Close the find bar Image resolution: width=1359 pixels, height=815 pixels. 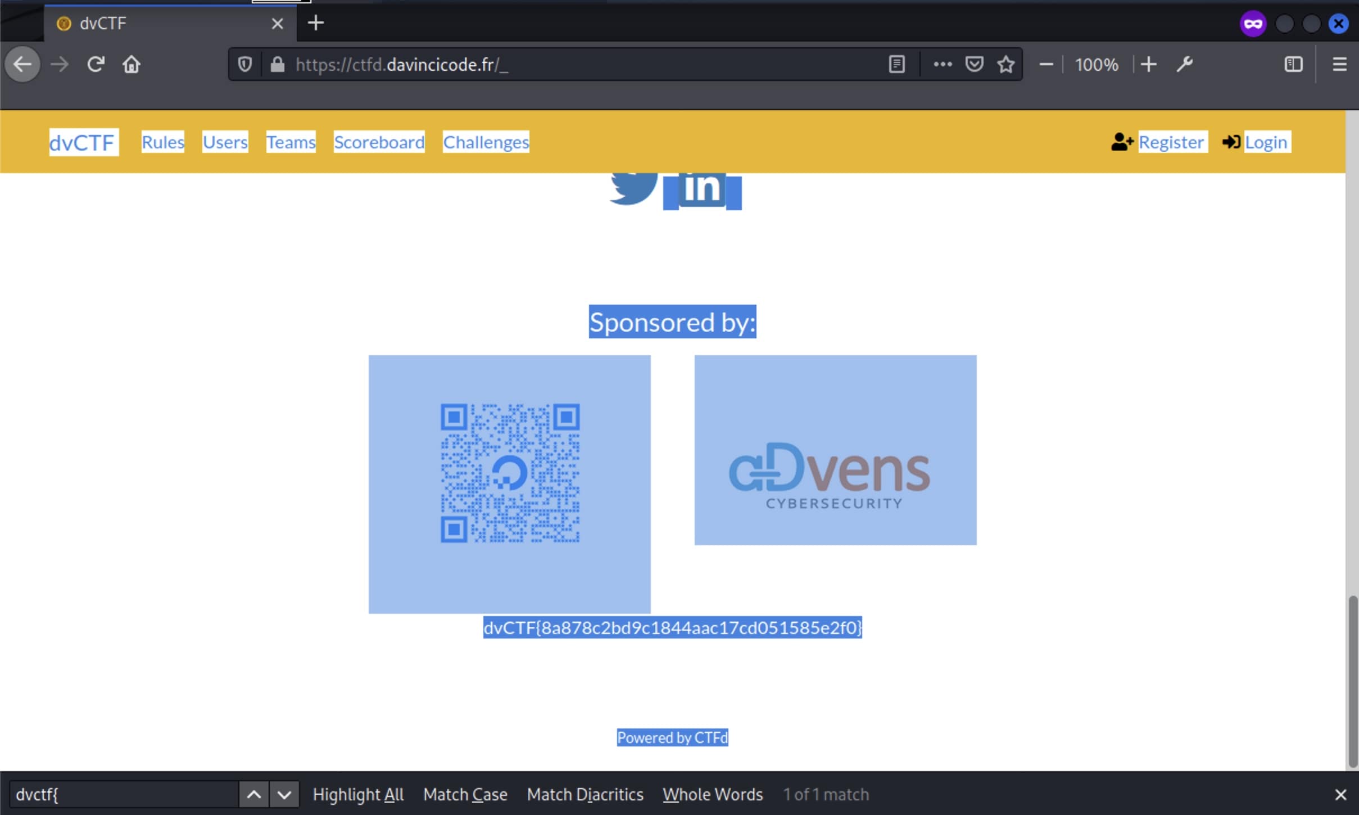1340,794
